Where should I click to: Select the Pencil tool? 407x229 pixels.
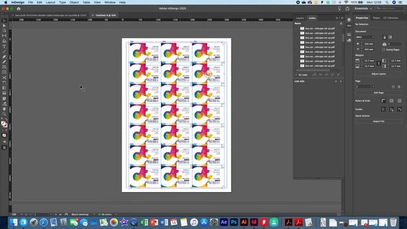coord(4,62)
